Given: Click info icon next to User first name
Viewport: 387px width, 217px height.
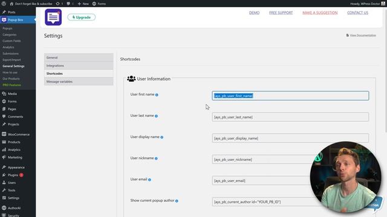Looking at the screenshot, I should click(x=157, y=95).
